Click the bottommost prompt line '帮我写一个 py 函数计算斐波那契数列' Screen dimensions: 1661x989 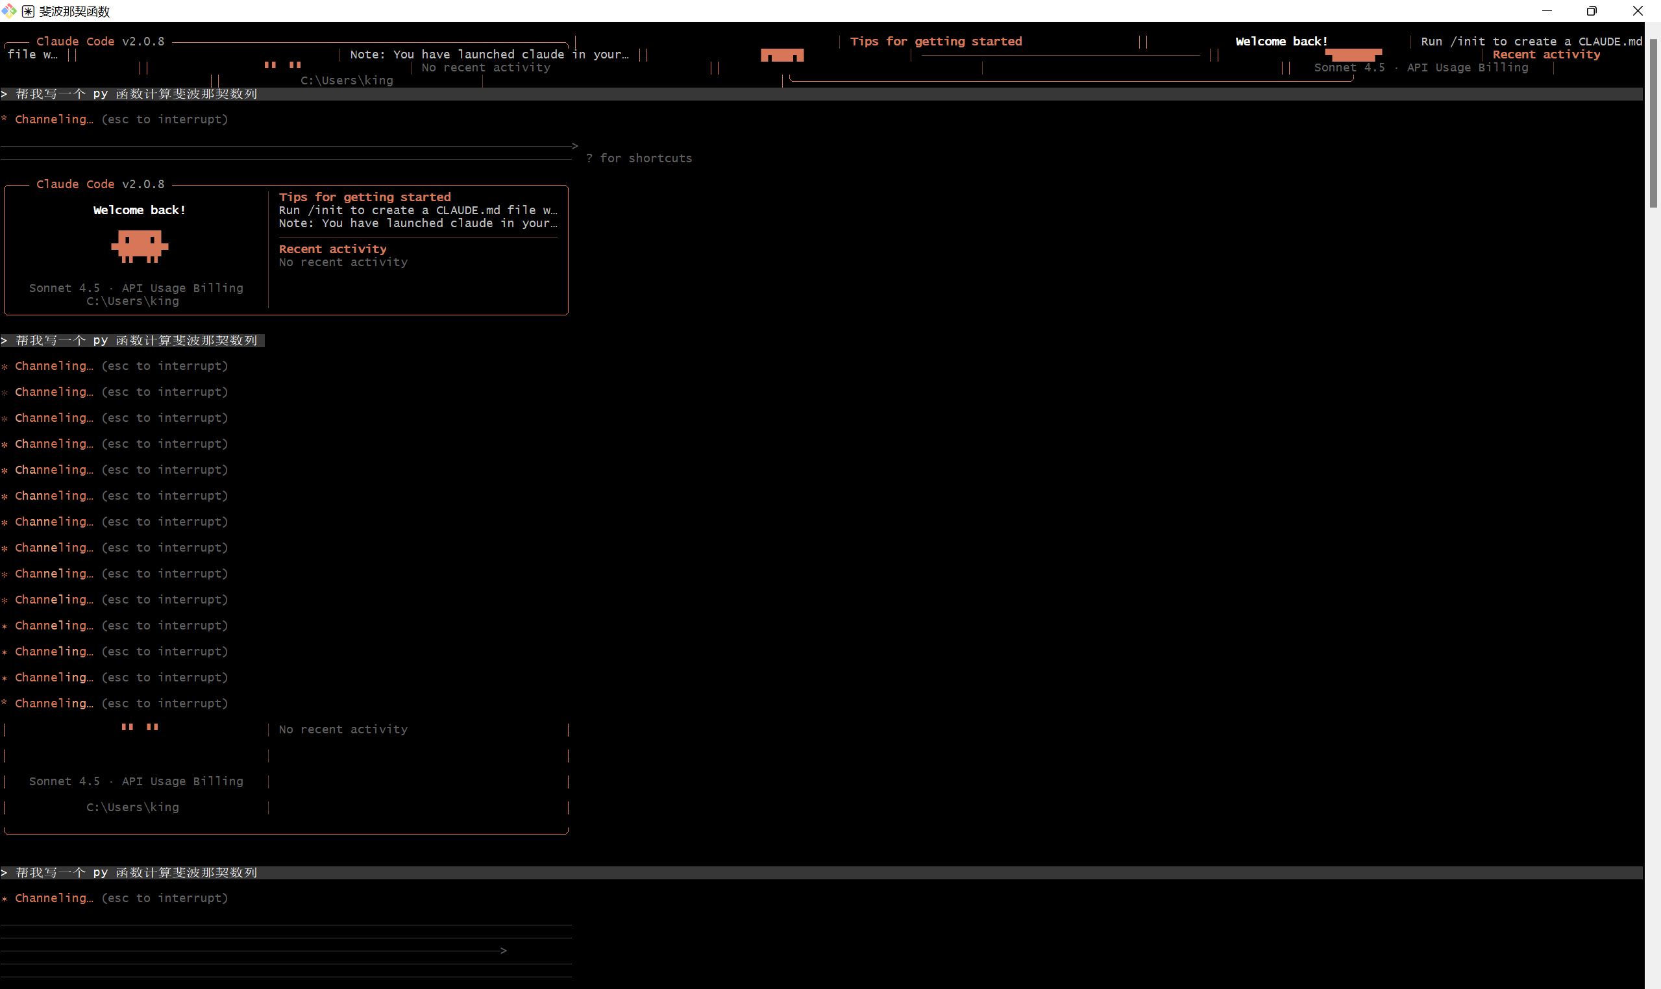tap(821, 872)
